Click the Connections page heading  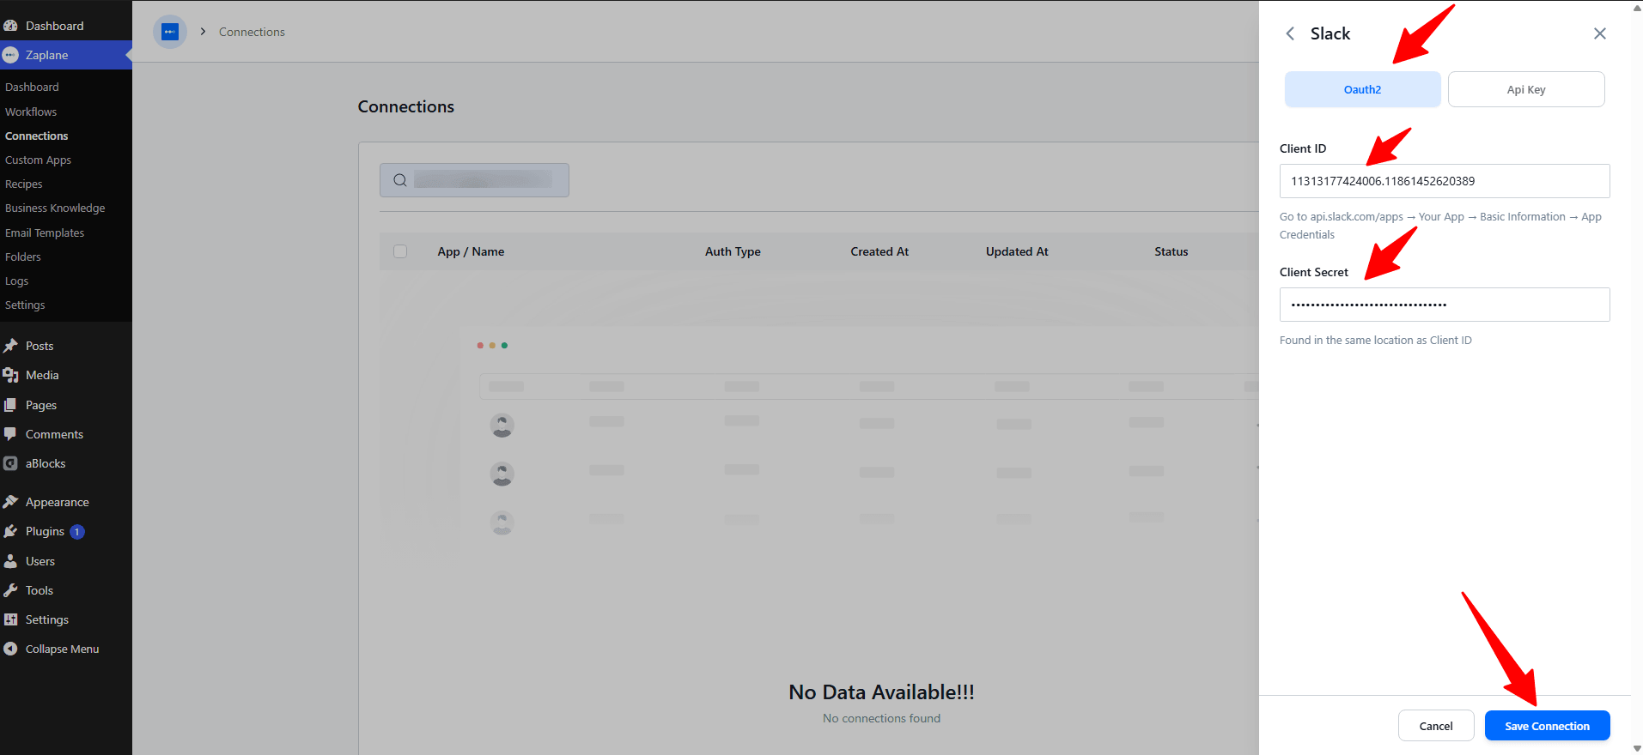point(406,106)
